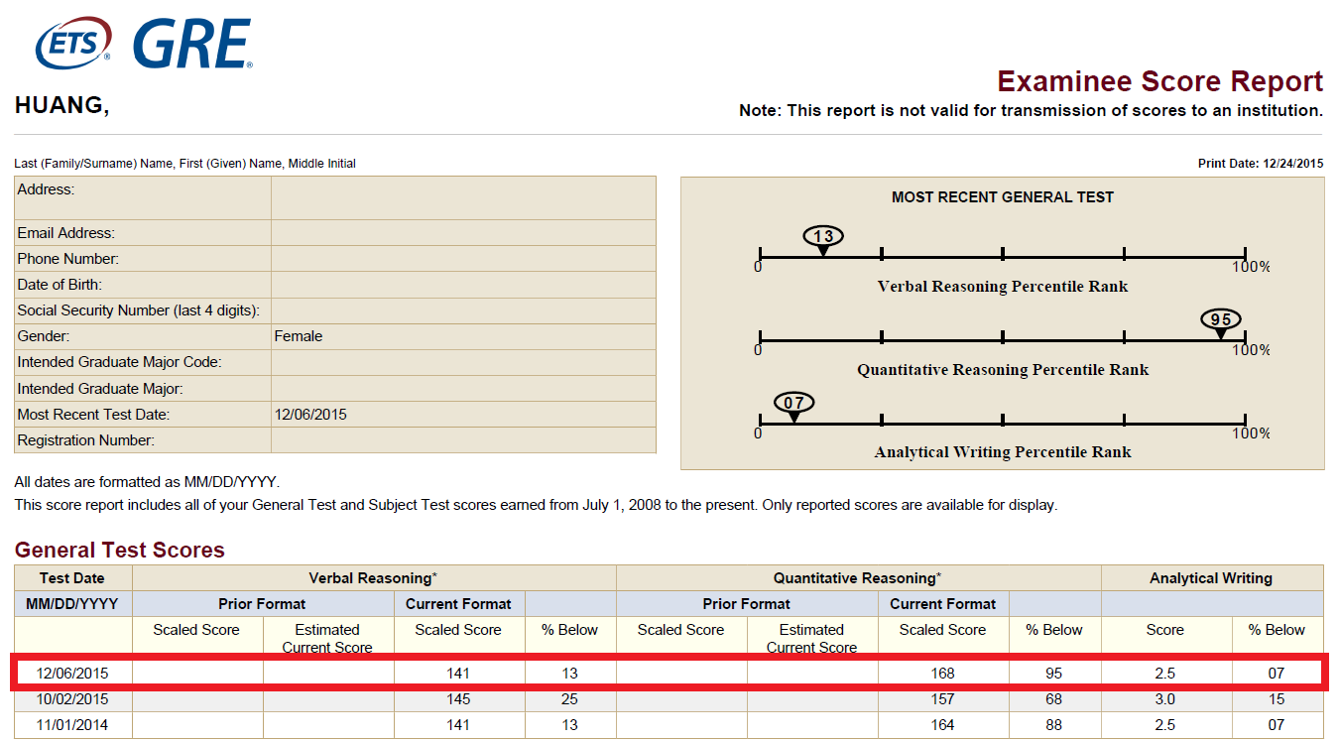Click the Analytical Writing percentile marker showing 07

tap(793, 406)
